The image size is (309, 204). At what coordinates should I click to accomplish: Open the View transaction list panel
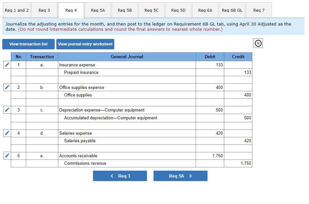pos(28,44)
